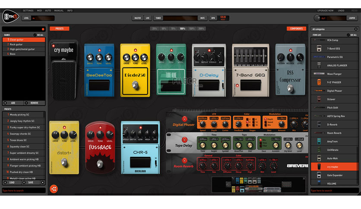Close the rig overview minimap
The width and height of the screenshot is (361, 209).
tap(304, 179)
